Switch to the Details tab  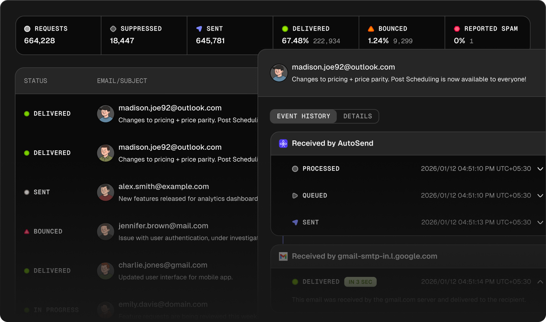click(x=357, y=116)
